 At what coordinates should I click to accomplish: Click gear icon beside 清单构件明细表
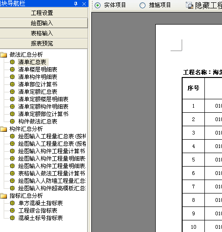(x=12, y=77)
